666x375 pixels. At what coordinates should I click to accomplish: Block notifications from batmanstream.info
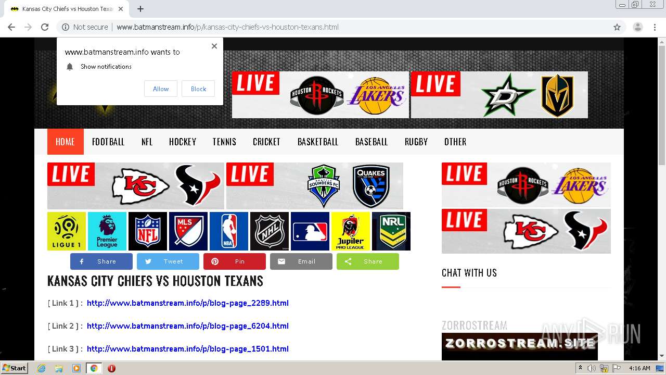[198, 89]
